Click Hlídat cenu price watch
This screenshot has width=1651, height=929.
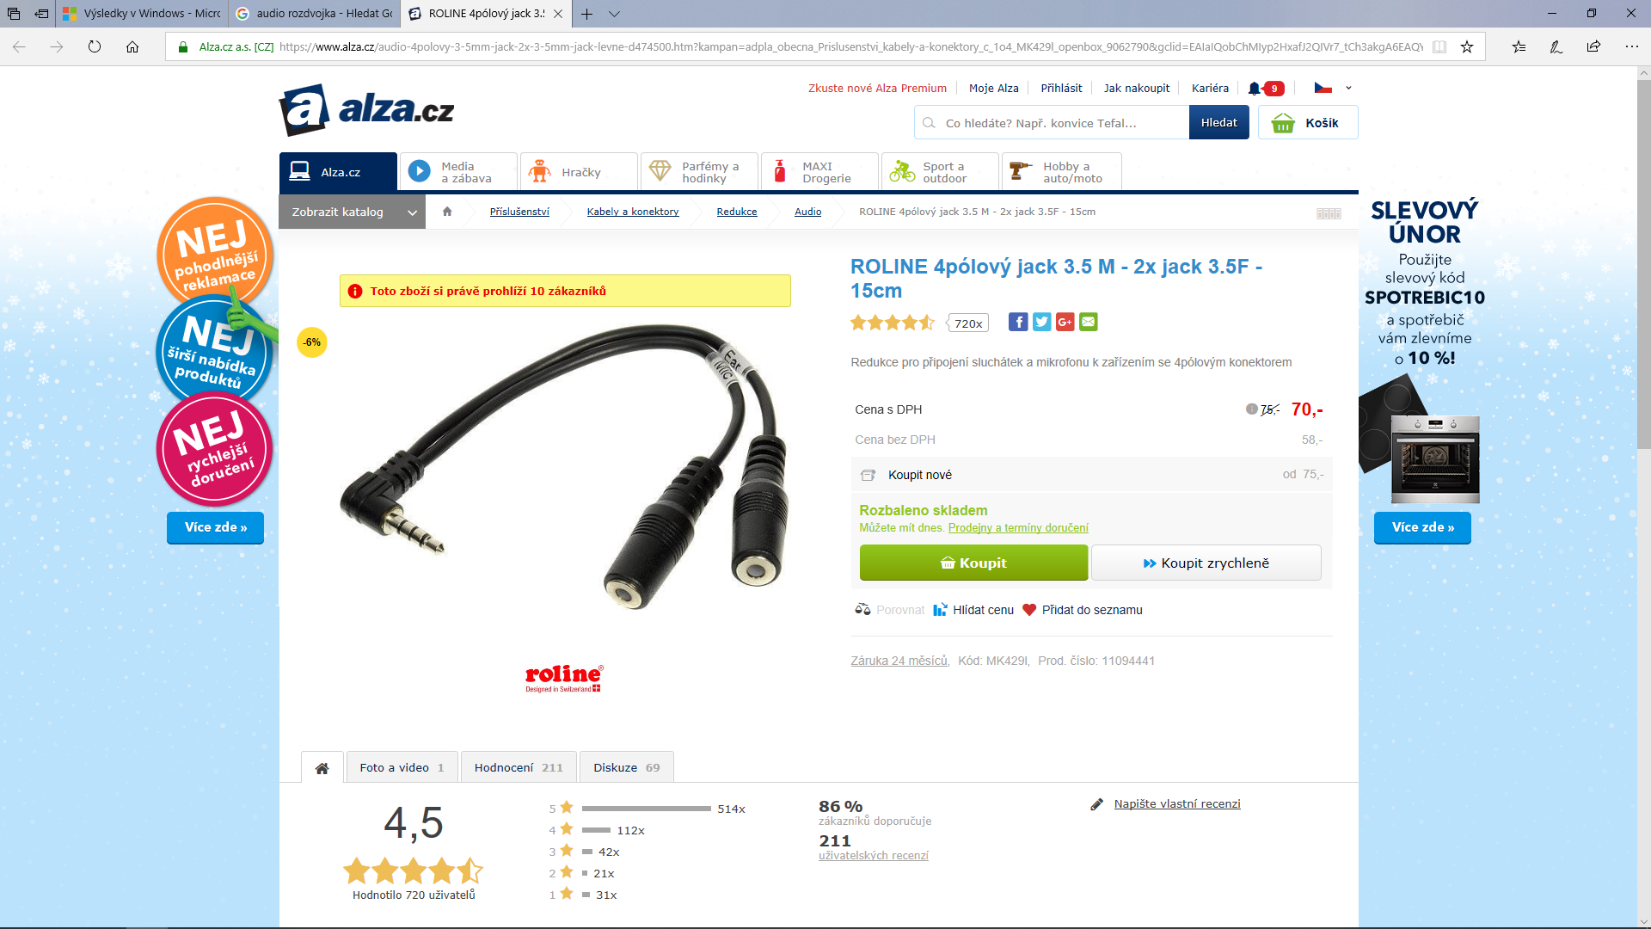[x=973, y=610]
